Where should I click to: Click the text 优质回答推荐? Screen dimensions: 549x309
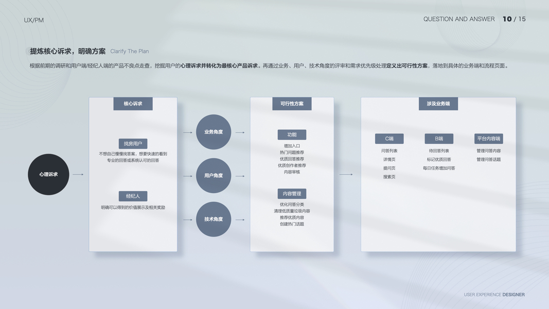click(x=292, y=159)
